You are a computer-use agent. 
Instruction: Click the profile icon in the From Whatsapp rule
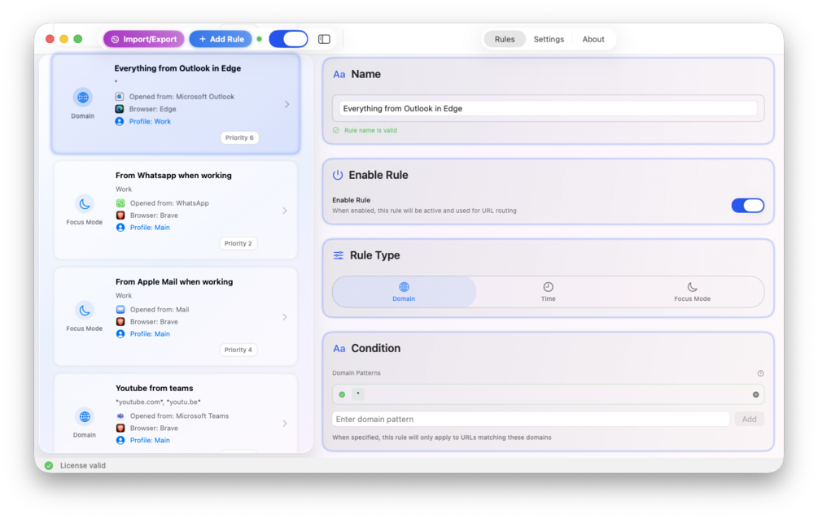(x=120, y=228)
